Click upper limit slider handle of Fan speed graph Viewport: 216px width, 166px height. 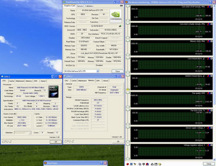pyautogui.click(x=128, y=93)
